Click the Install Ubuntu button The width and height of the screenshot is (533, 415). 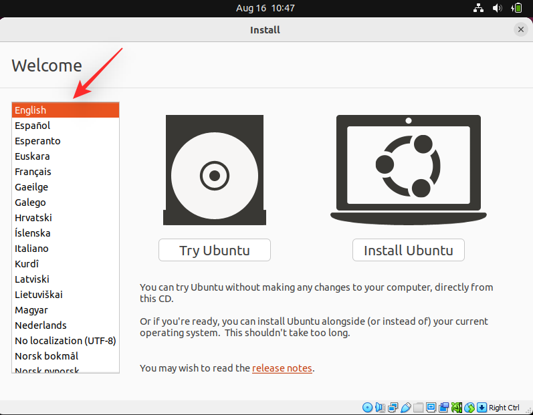[x=408, y=250]
